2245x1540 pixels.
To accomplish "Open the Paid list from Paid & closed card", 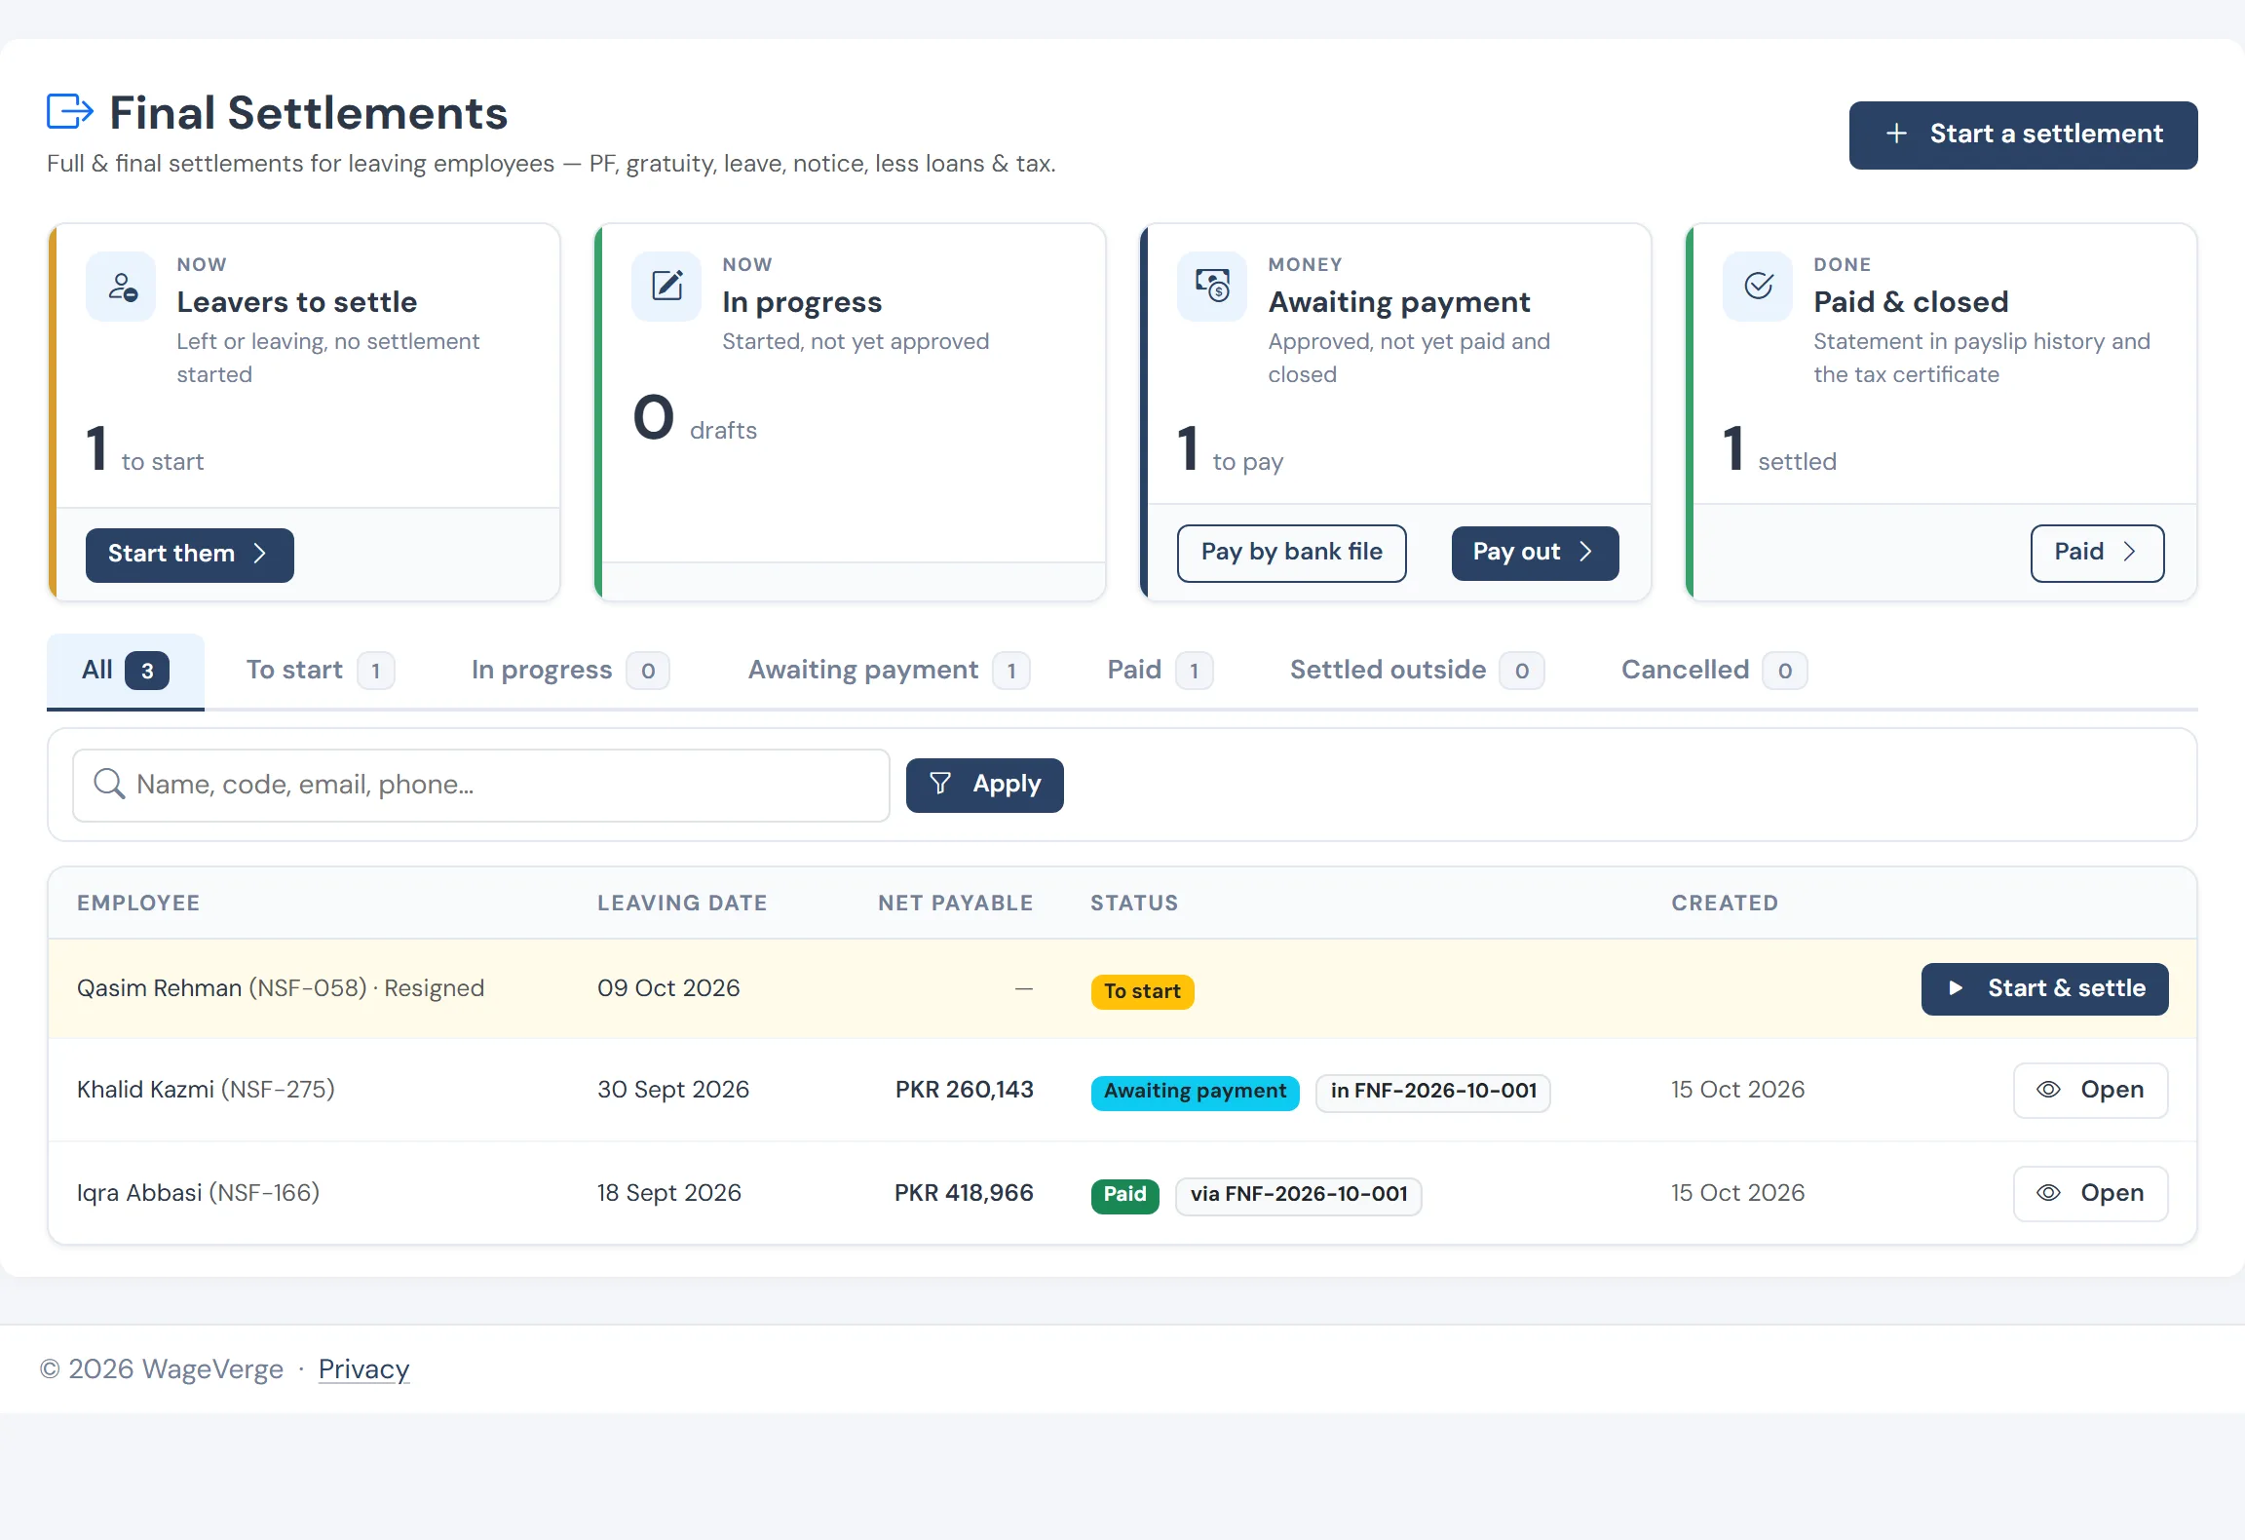I will pyautogui.click(x=2097, y=553).
